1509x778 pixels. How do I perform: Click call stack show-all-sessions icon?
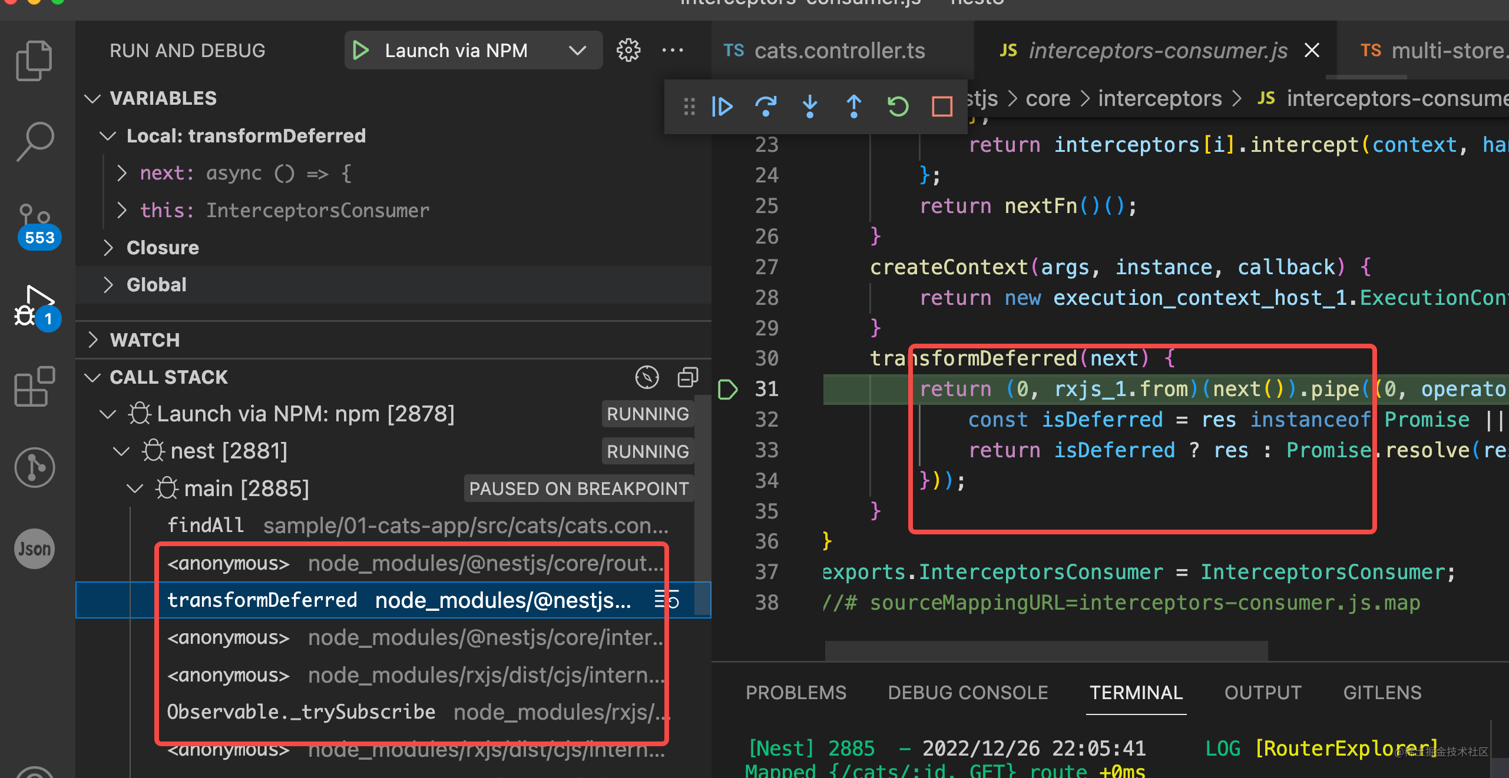[x=647, y=377]
